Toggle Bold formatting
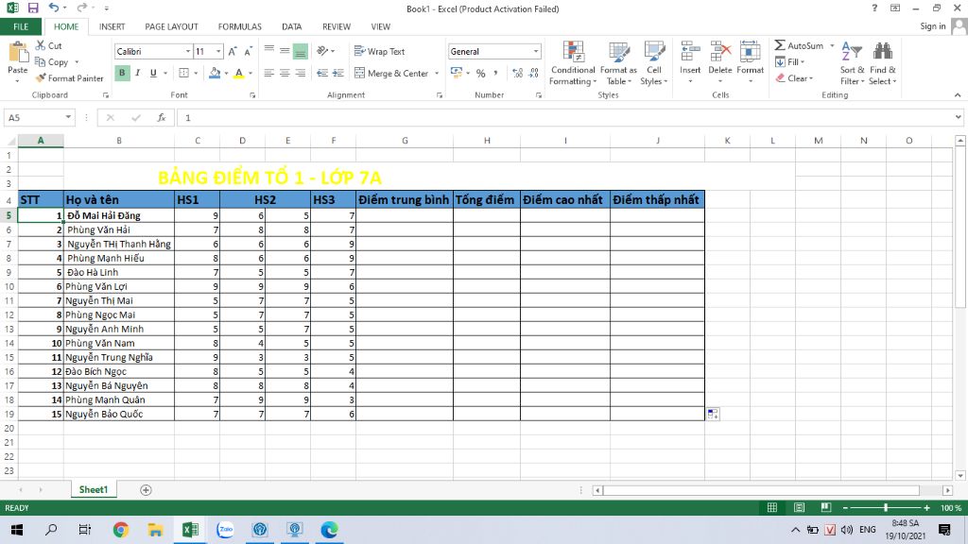This screenshot has width=968, height=544. point(122,73)
